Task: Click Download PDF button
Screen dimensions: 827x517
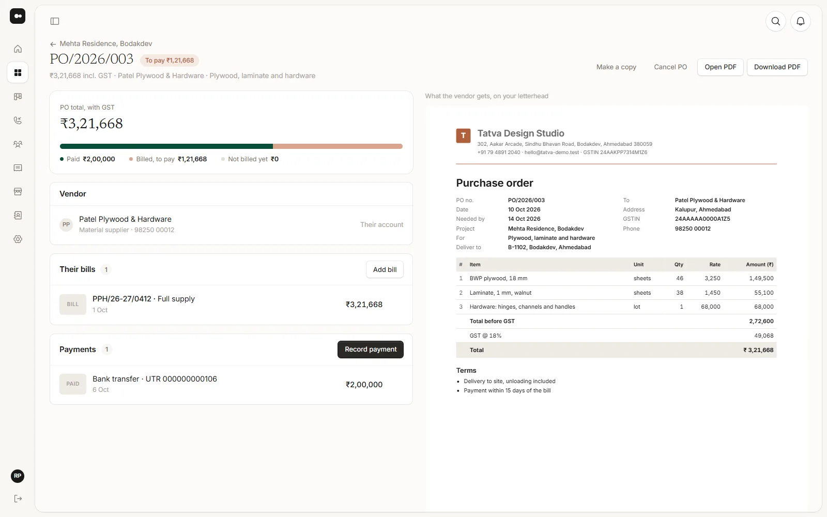Action: pyautogui.click(x=777, y=67)
